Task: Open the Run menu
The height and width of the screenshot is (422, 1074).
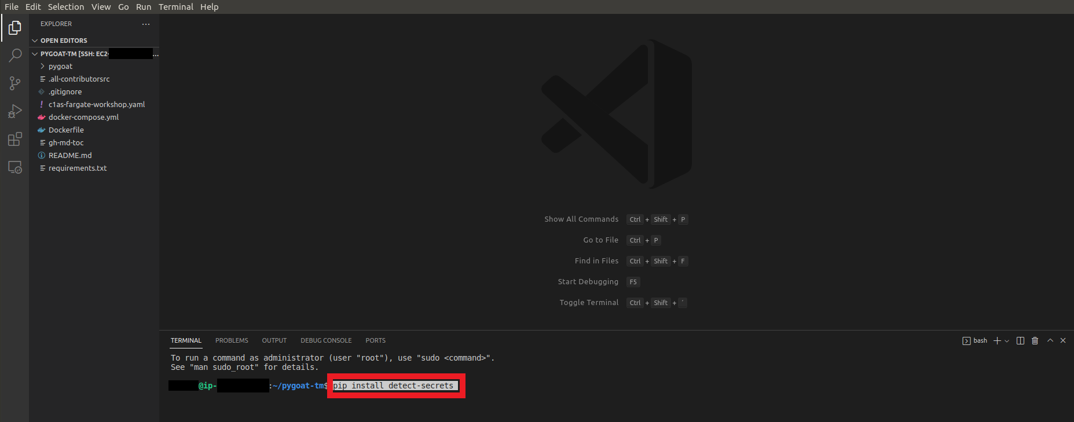Action: (144, 7)
